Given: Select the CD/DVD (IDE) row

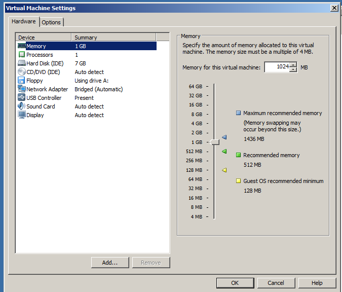Looking at the screenshot, I should pos(87,72).
